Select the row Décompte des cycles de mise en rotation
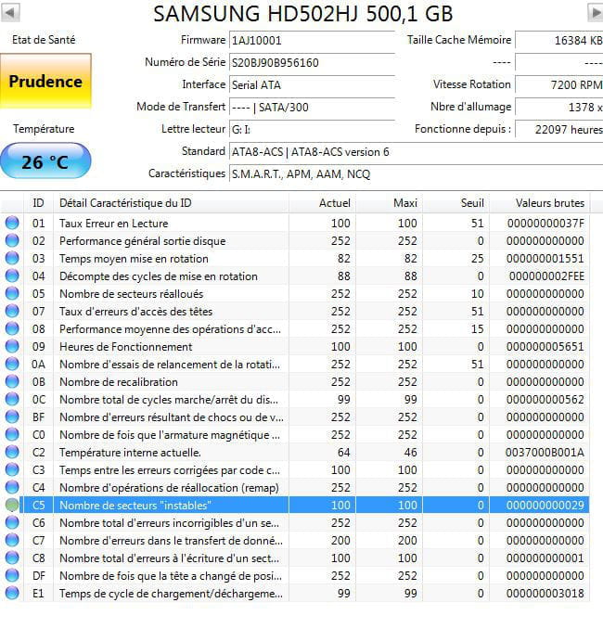This screenshot has height=641, width=603. coord(295,276)
